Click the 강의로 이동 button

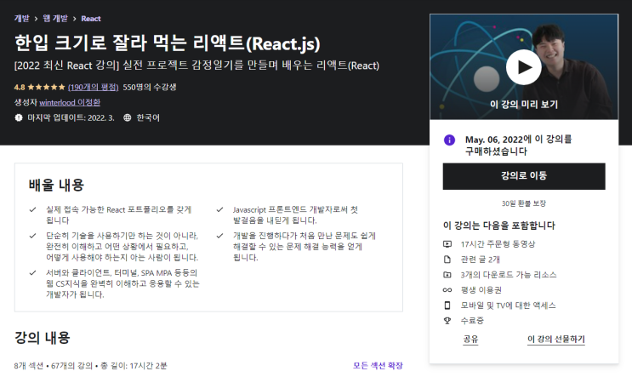[x=524, y=176]
